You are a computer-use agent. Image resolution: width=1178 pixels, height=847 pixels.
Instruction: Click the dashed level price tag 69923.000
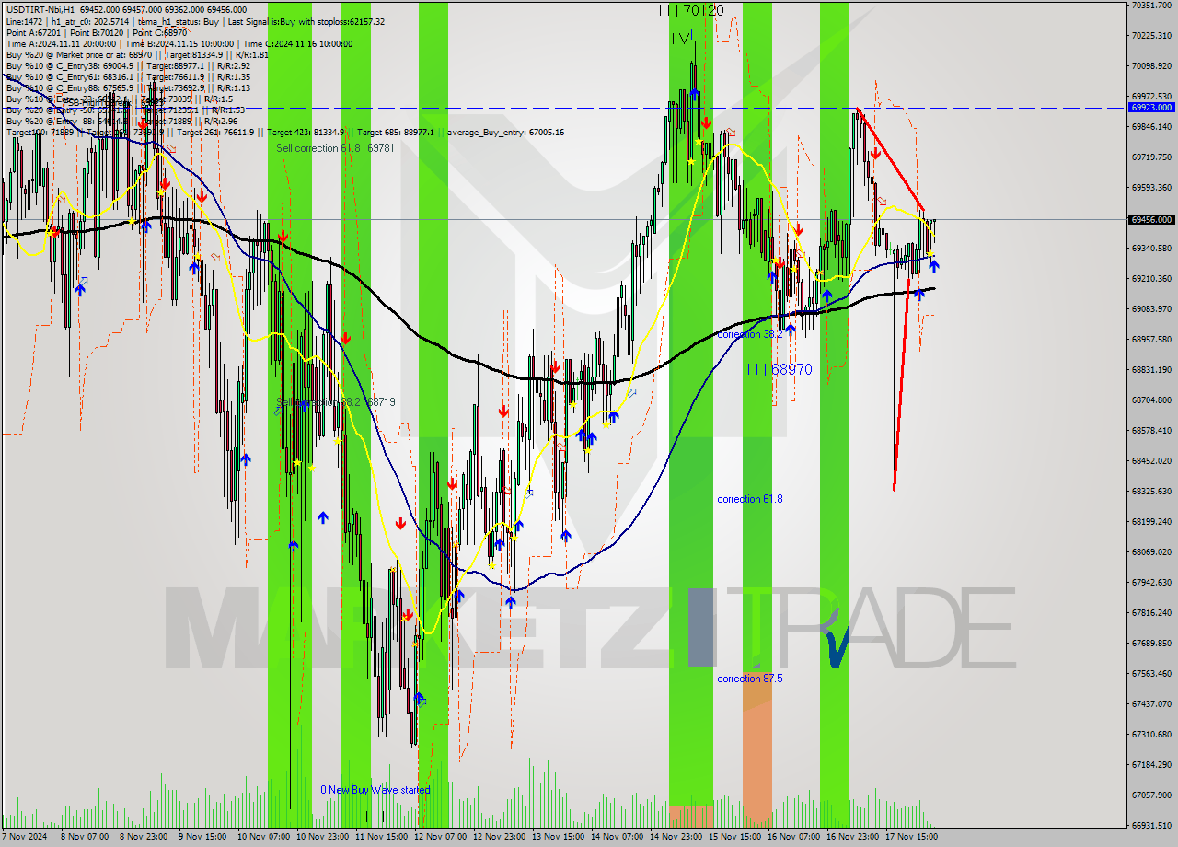pyautogui.click(x=1151, y=108)
